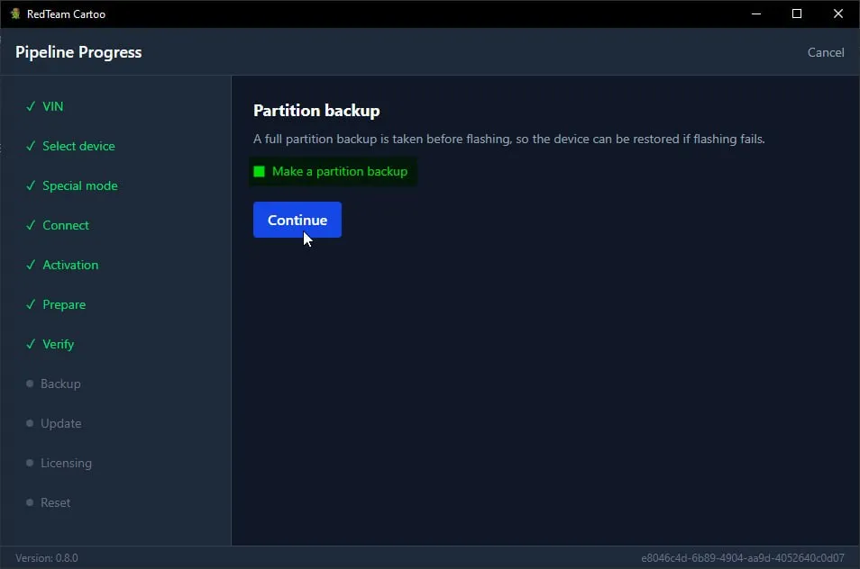The height and width of the screenshot is (569, 860).
Task: Click the pending dot beside Update
Action: (30, 423)
